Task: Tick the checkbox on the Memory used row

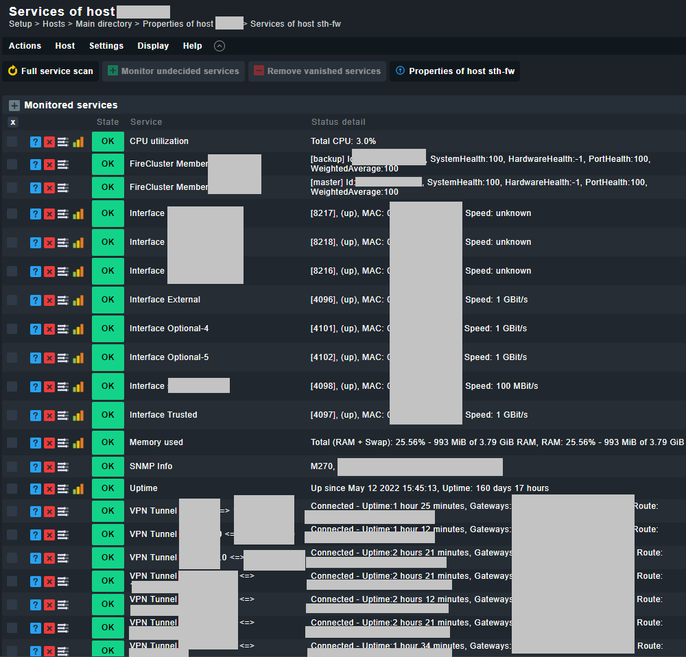Action: pyautogui.click(x=12, y=442)
